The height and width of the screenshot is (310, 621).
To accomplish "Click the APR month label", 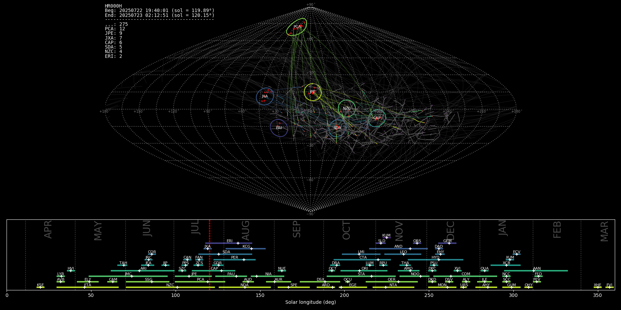I will tap(48, 229).
